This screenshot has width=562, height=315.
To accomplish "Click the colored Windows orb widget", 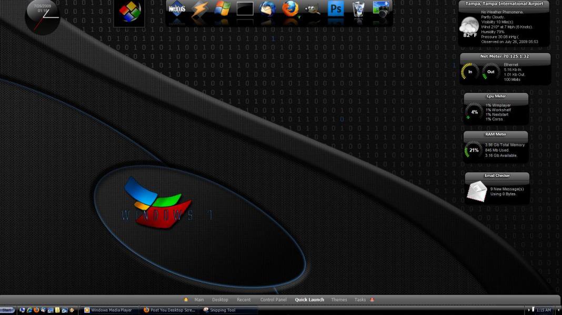I will (129, 12).
